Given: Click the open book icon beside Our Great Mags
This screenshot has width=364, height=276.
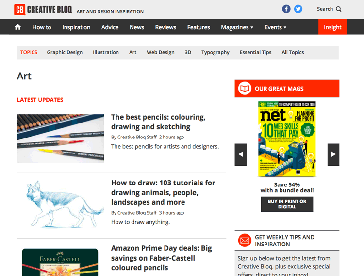Looking at the screenshot, I should [x=245, y=89].
